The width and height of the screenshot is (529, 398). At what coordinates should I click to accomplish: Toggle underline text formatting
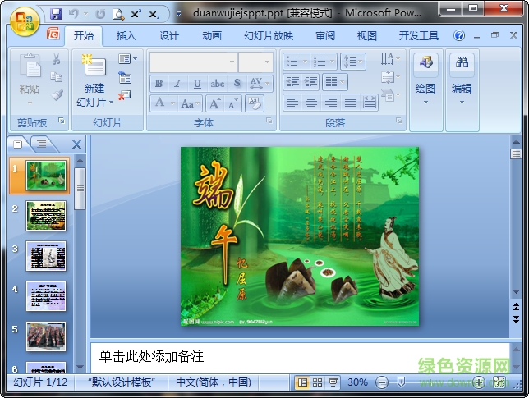[x=197, y=84]
